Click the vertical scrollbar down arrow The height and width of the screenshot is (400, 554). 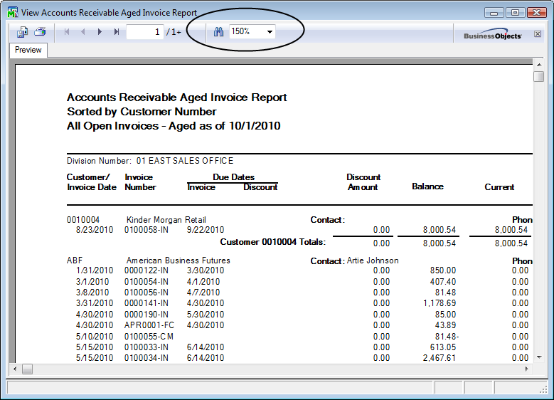pos(539,357)
